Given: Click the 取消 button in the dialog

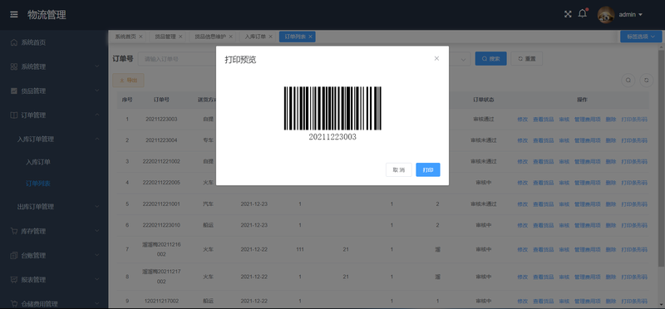Looking at the screenshot, I should 399,169.
